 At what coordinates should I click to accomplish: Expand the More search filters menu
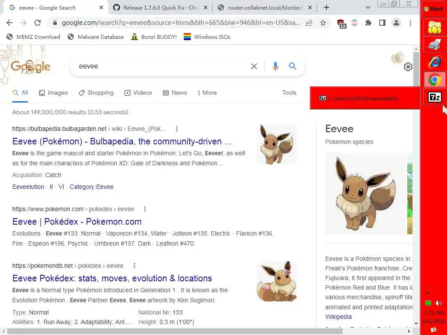207,93
